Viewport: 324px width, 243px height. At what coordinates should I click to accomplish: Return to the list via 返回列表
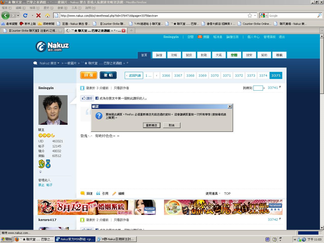coord(133,75)
